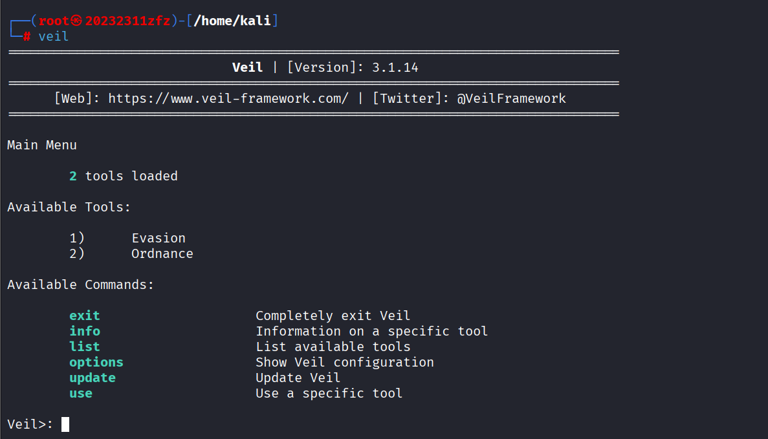Click the red # root prompt symbol
Viewport: 768px width, 439px height.
(27, 37)
